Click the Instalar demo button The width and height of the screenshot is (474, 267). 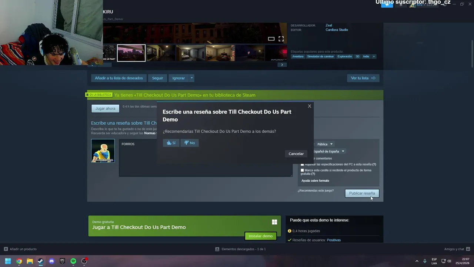(x=260, y=236)
